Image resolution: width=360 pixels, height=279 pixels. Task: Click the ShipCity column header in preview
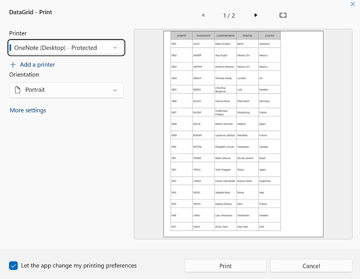pos(247,35)
